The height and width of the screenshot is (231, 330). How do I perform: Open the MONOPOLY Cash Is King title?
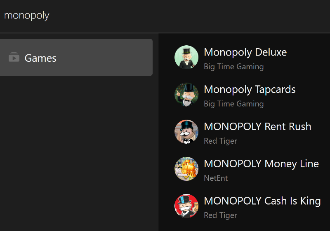[x=262, y=201]
